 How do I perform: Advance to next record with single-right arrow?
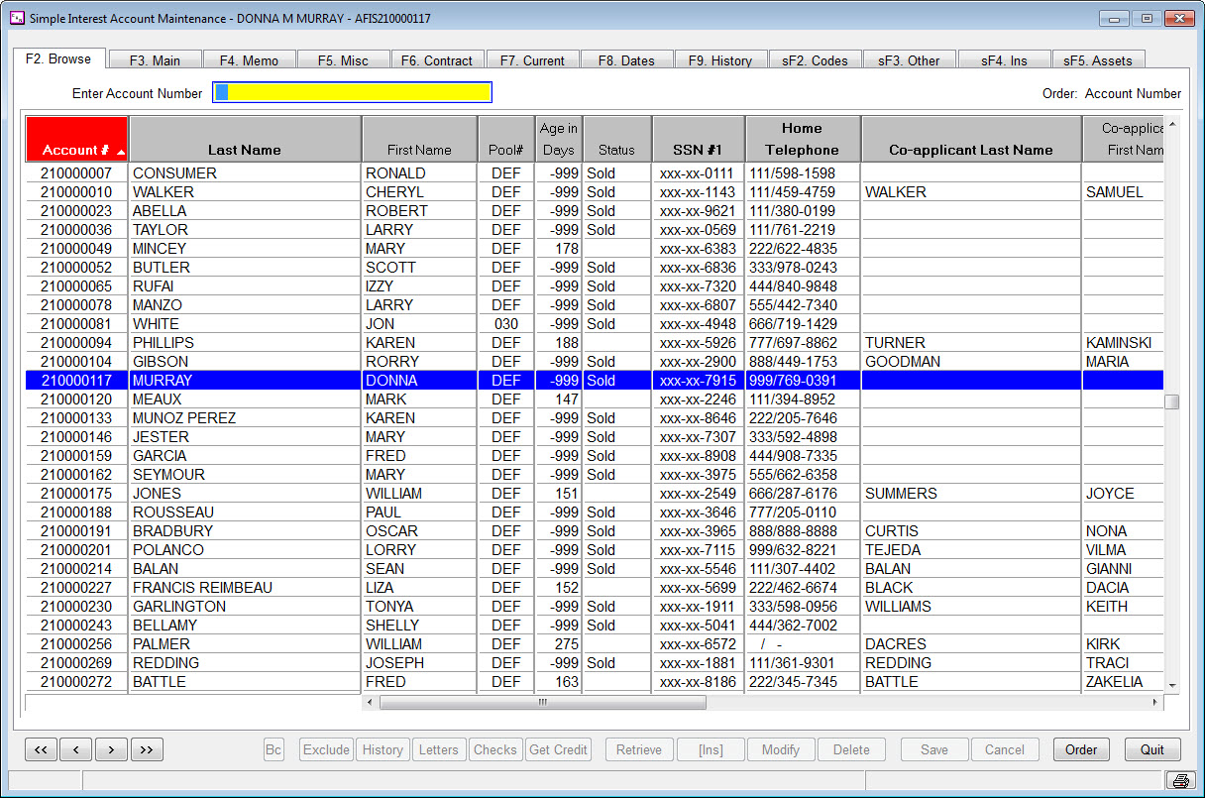click(x=111, y=749)
